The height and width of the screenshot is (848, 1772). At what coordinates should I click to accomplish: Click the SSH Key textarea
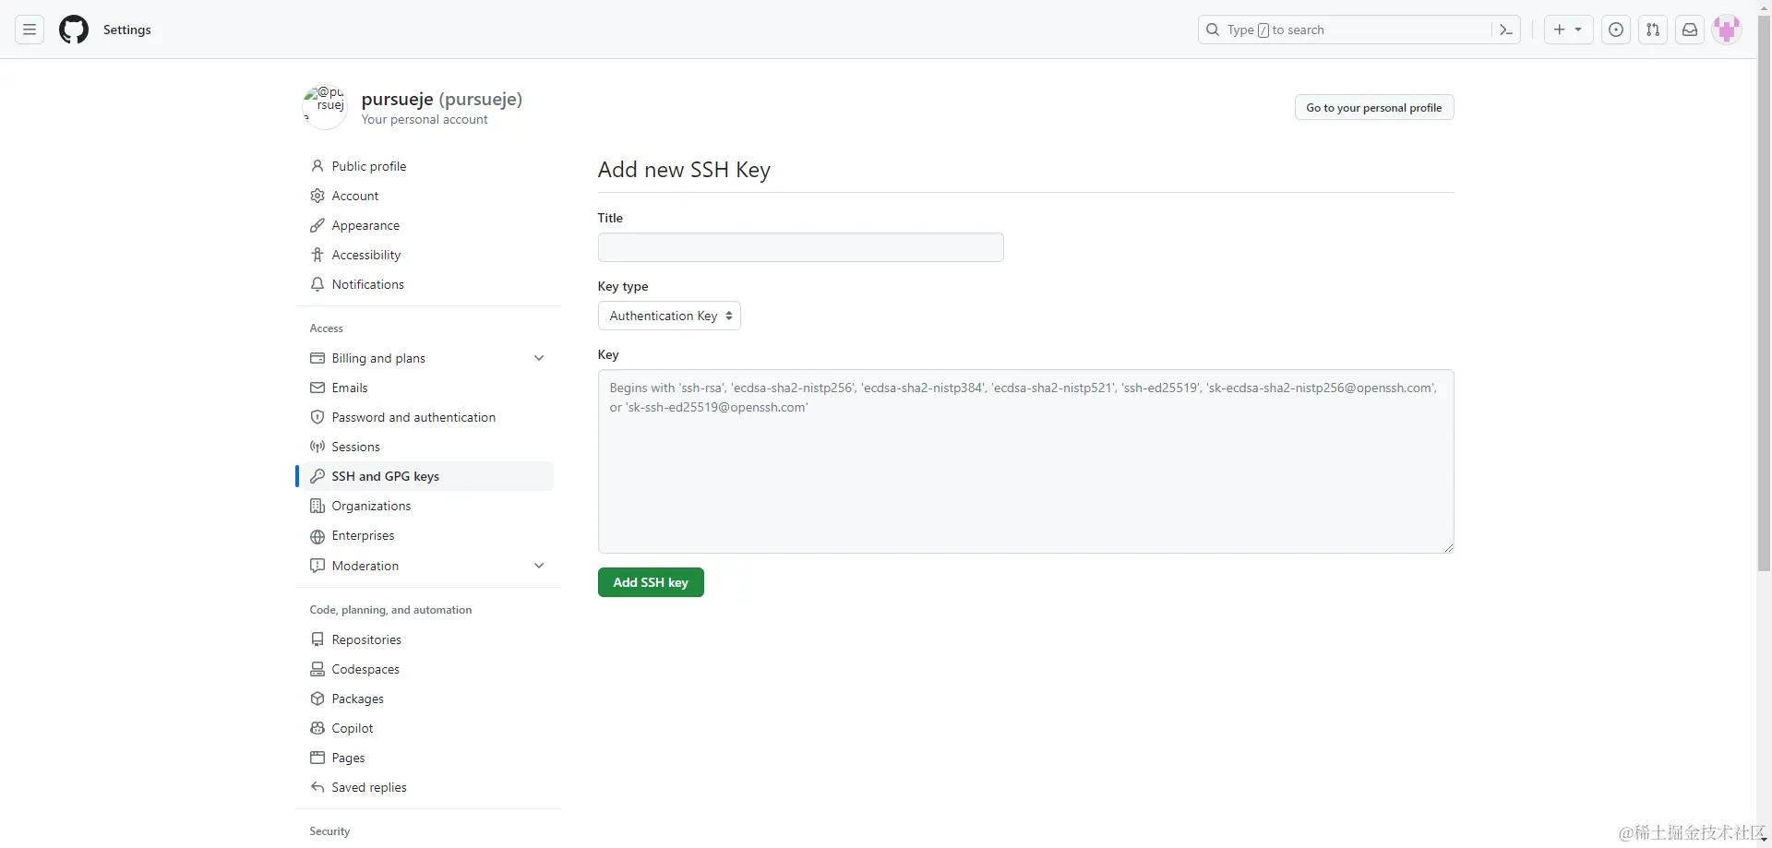(x=1024, y=461)
